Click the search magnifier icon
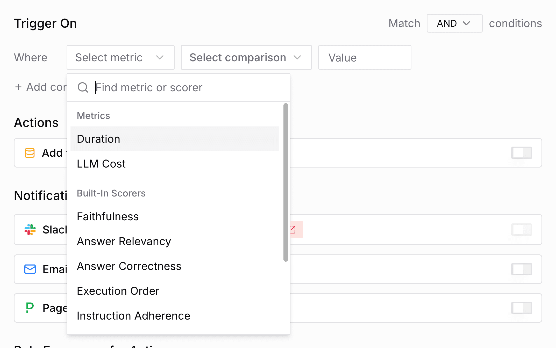This screenshot has height=348, width=556. (83, 87)
